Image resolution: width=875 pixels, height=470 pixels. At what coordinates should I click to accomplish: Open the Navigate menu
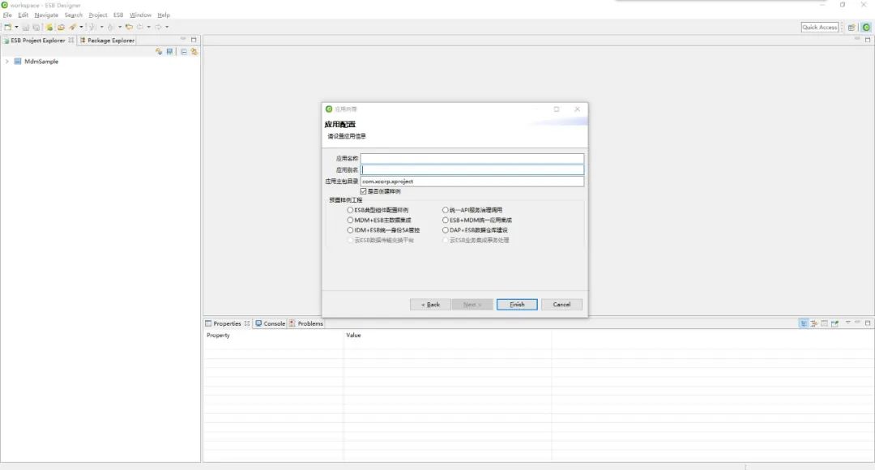[46, 15]
